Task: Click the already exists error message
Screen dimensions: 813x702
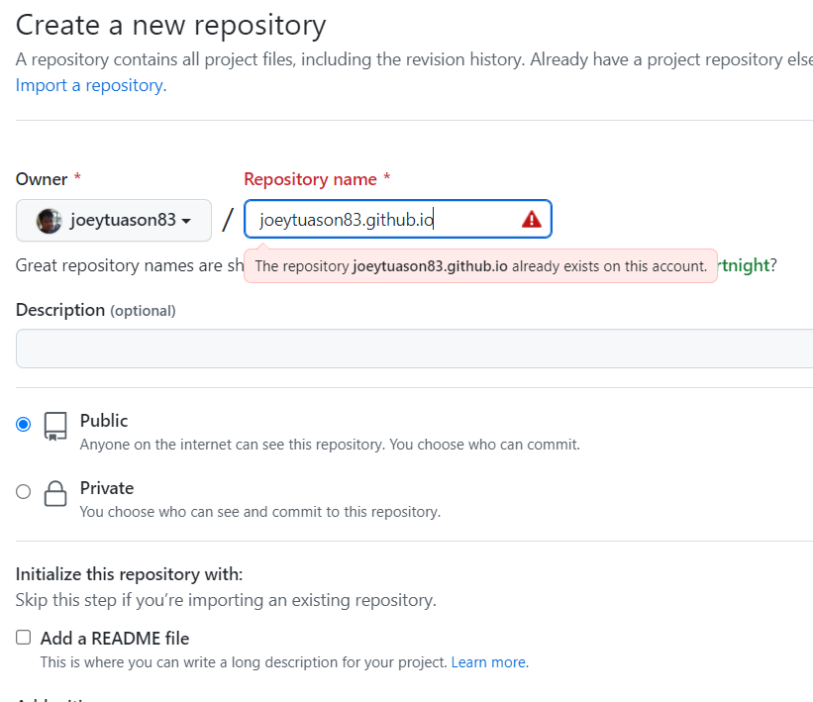Action: click(x=480, y=266)
